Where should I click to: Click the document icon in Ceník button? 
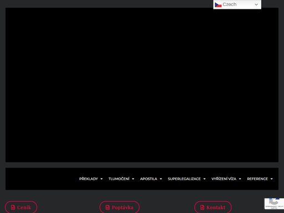tap(13, 207)
